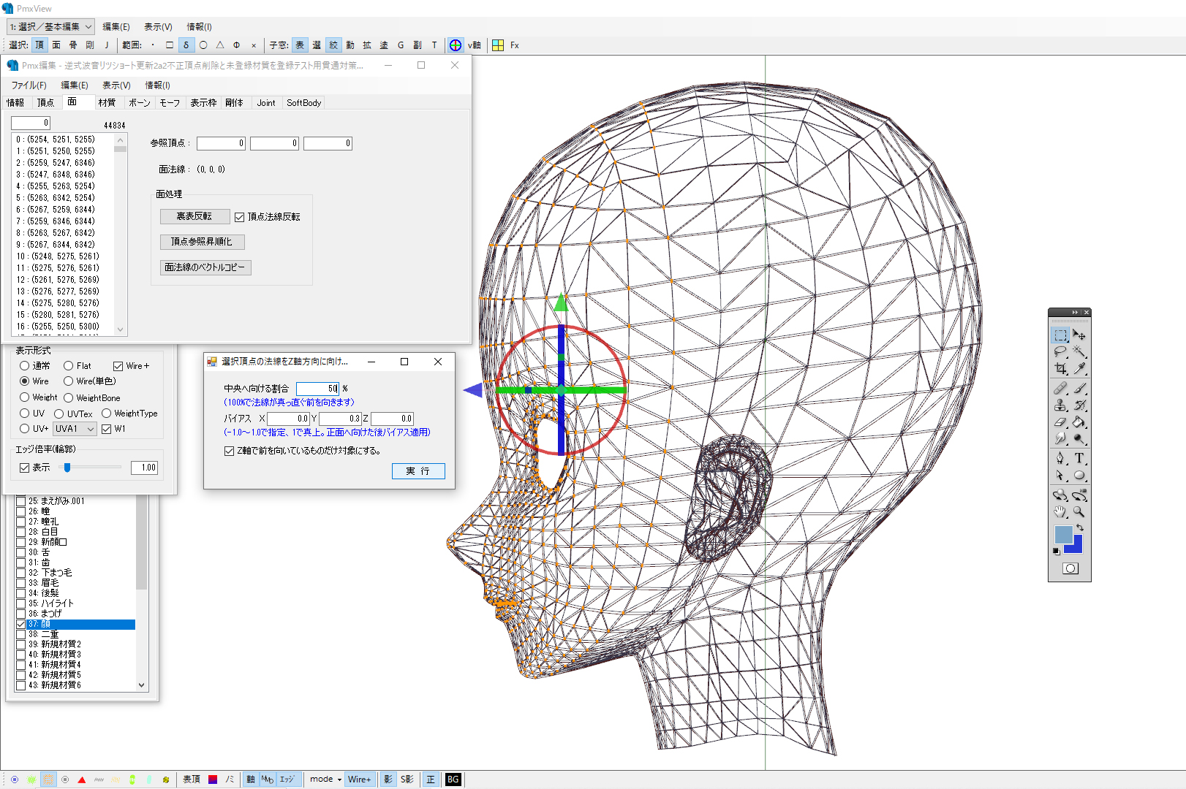The height and width of the screenshot is (789, 1186).
Task: Select the Eyedropper tool
Action: pyautogui.click(x=1079, y=369)
